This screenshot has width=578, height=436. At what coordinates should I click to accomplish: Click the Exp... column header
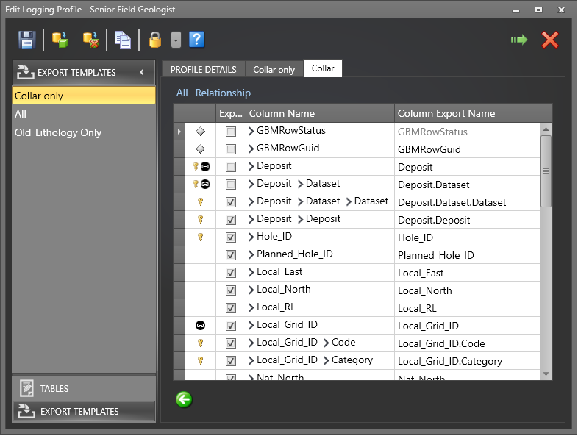coord(231,113)
